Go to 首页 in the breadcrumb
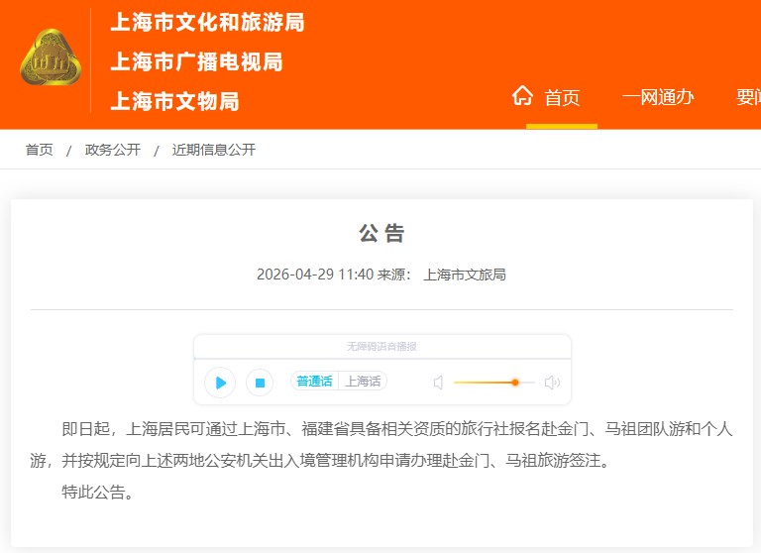 (x=40, y=150)
